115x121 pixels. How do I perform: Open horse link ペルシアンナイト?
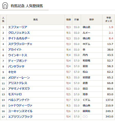[19, 100]
